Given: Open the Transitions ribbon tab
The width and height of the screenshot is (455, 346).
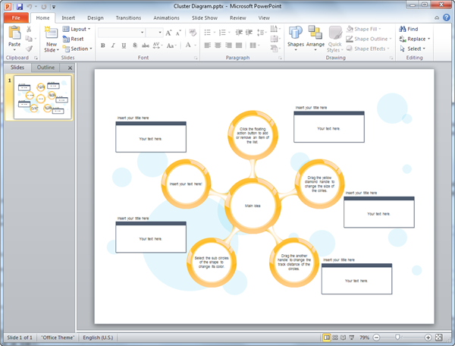Looking at the screenshot, I should pyautogui.click(x=128, y=17).
